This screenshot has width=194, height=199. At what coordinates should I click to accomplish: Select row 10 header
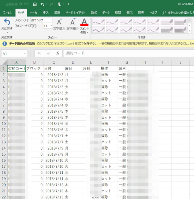pyautogui.click(x=4, y=124)
